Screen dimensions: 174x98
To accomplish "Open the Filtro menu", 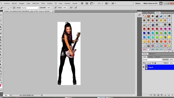I will click(x=43, y=4).
